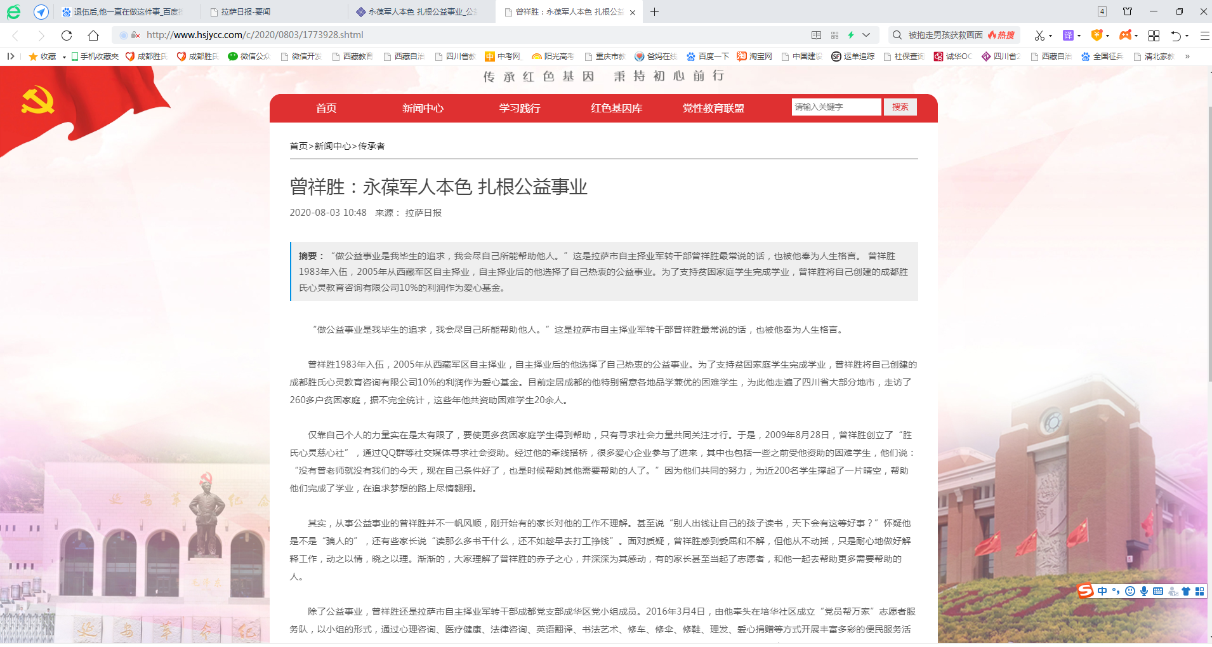Click the 收藏 star bookmark button
This screenshot has width=1212, height=647.
[x=43, y=57]
